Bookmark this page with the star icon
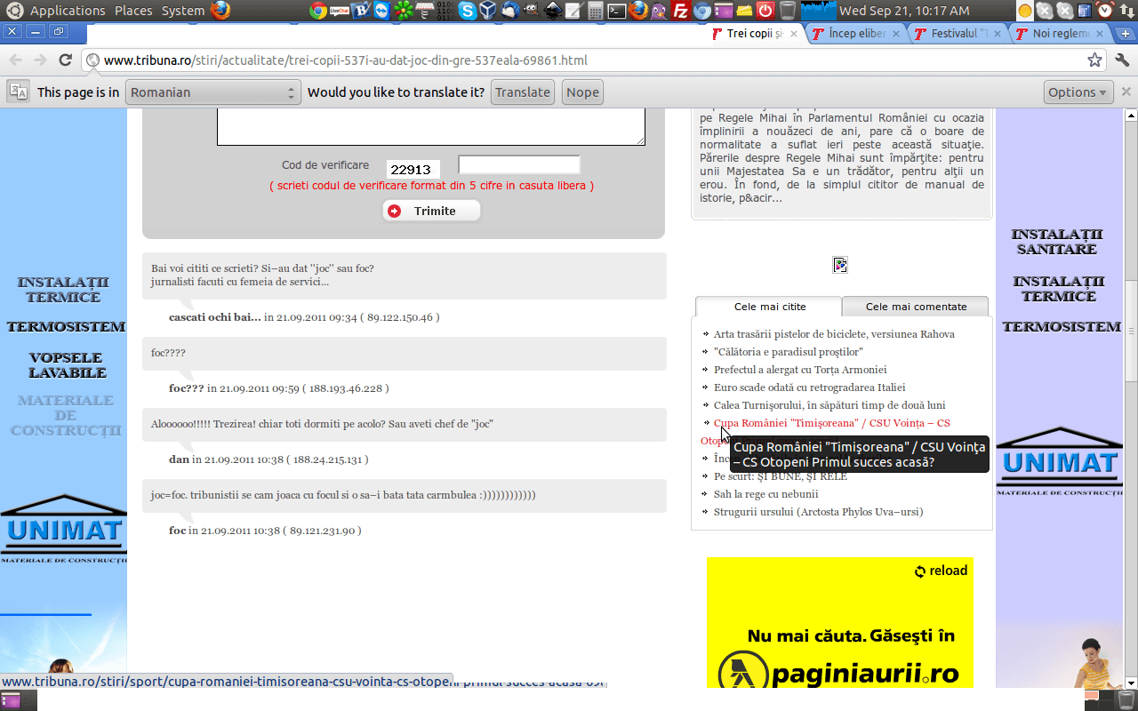Viewport: 1138px width, 711px height. [x=1094, y=60]
